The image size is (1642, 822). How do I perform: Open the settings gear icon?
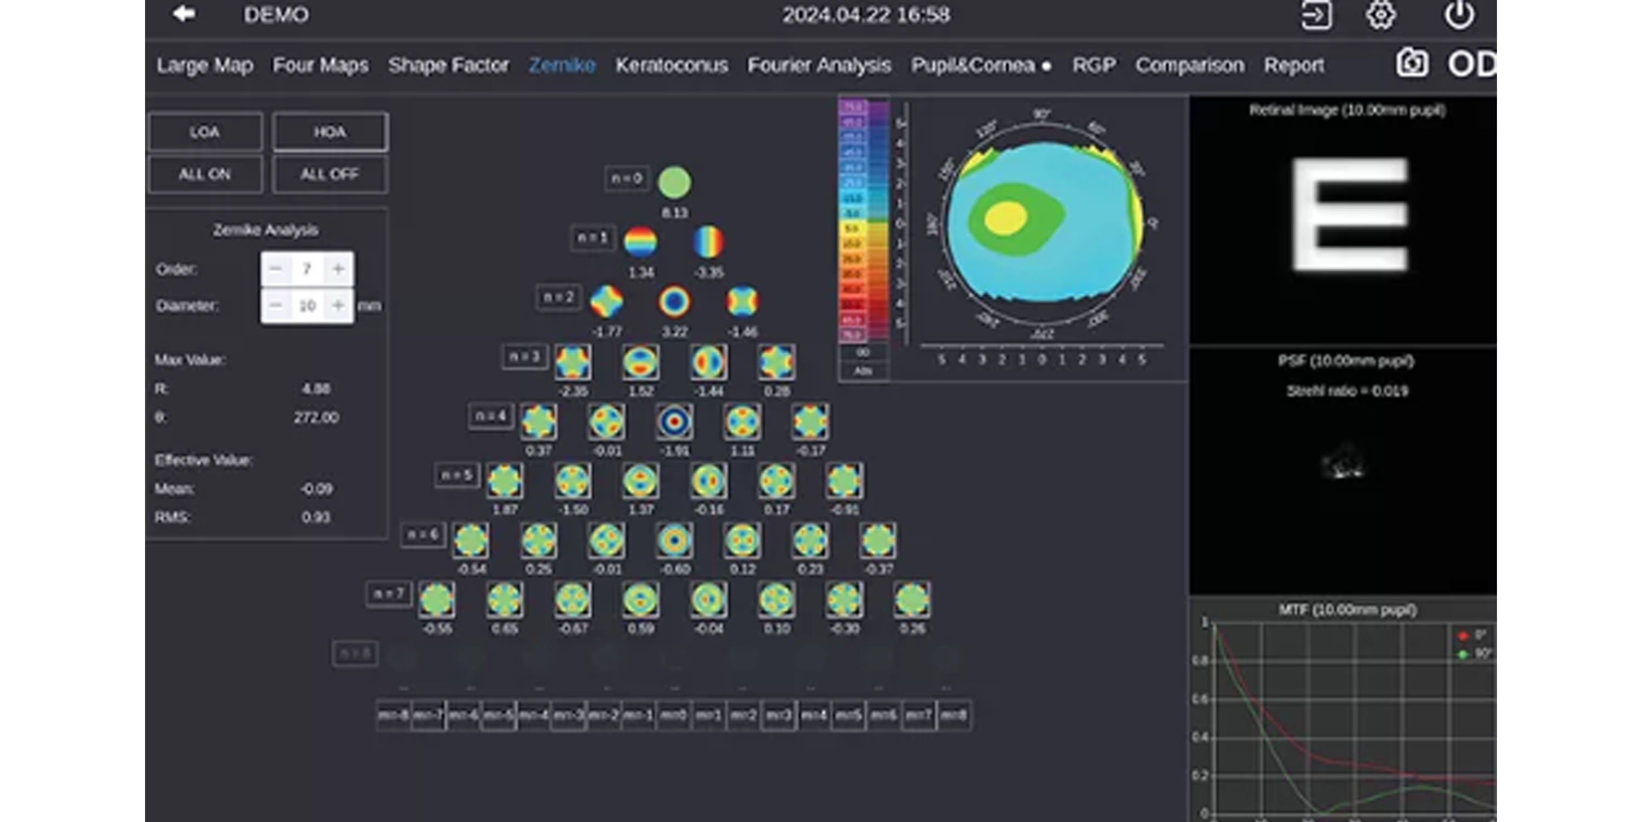coord(1381,15)
